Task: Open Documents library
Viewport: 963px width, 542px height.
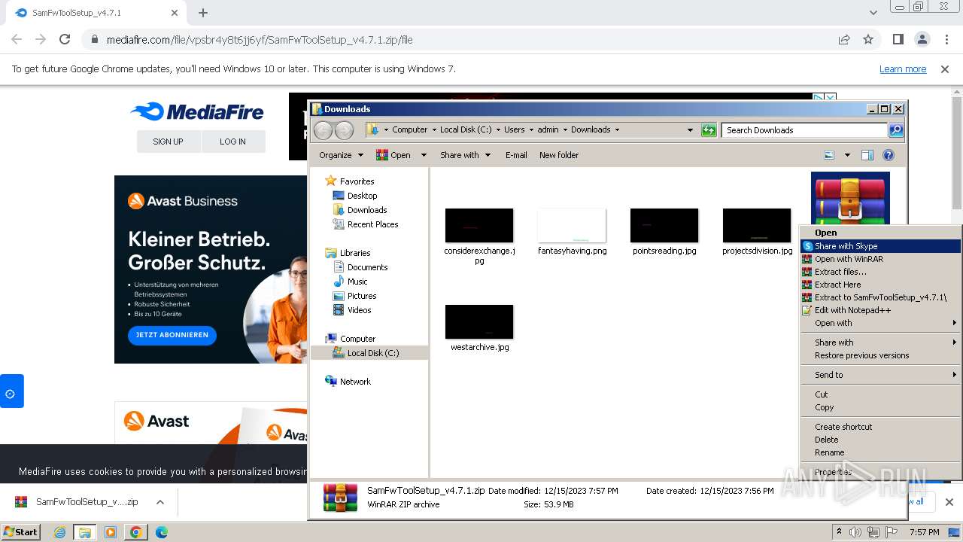Action: [x=367, y=267]
